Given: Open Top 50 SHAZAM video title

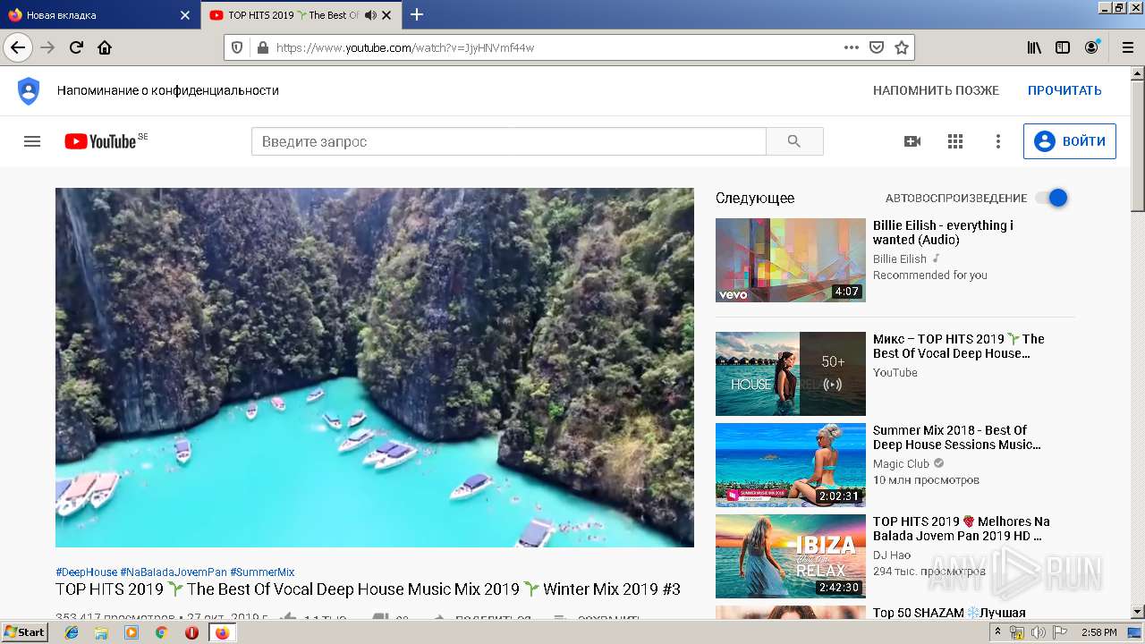Looking at the screenshot, I should point(949,613).
